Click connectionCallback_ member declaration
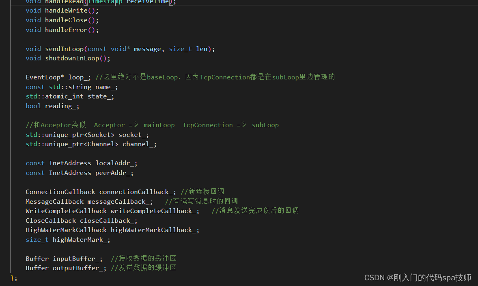The height and width of the screenshot is (286, 478). tap(101, 192)
